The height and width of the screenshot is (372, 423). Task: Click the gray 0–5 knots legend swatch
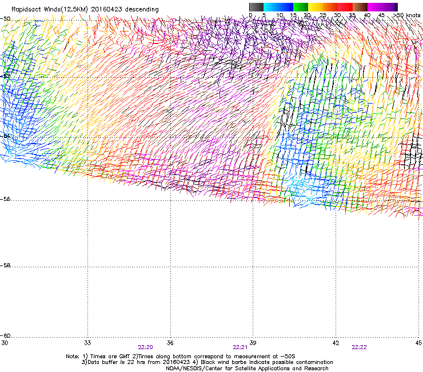(256, 7)
